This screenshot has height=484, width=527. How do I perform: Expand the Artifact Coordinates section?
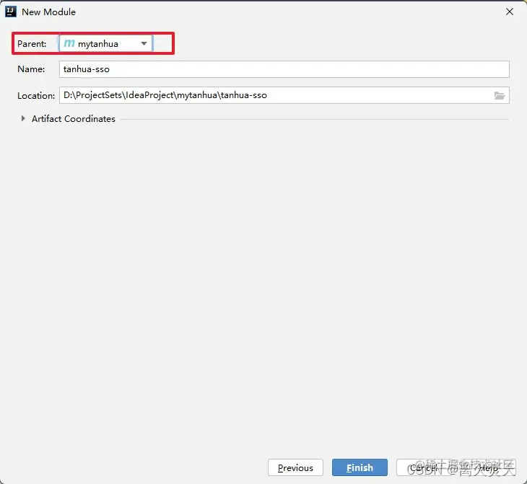click(23, 118)
